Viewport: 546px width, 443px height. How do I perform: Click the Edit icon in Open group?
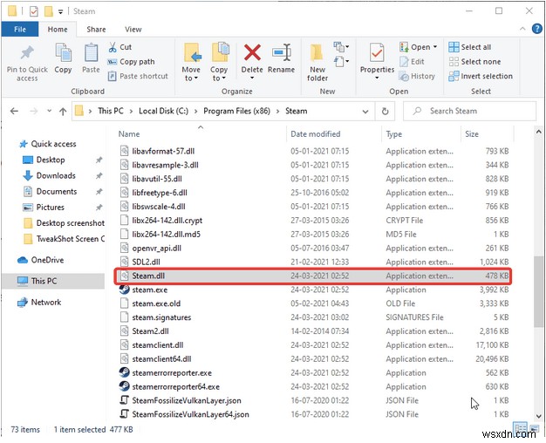404,62
